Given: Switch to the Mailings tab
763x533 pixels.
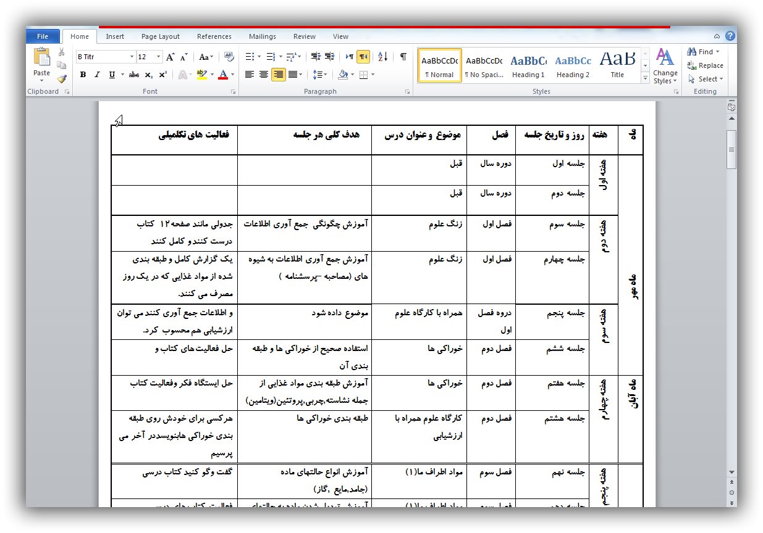Looking at the screenshot, I should pos(263,36).
